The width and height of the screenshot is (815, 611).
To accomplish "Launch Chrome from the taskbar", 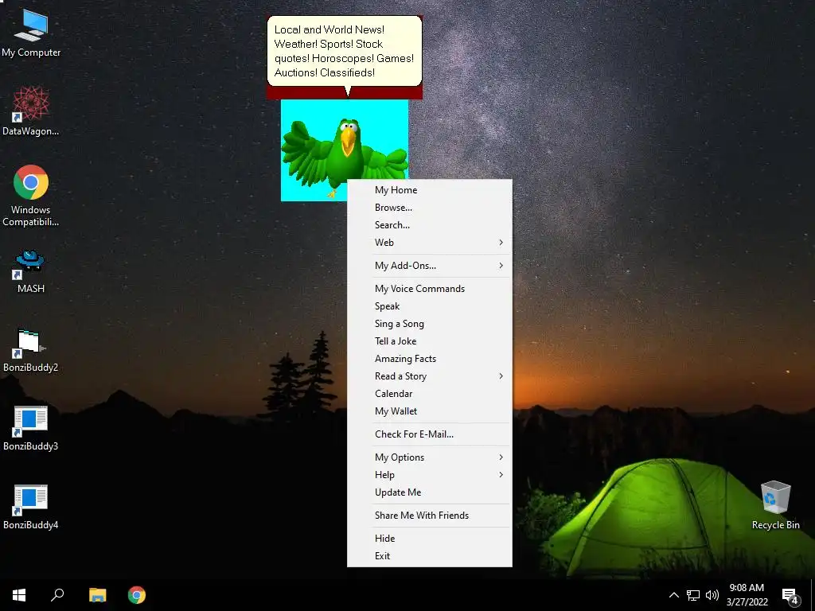I will [137, 595].
